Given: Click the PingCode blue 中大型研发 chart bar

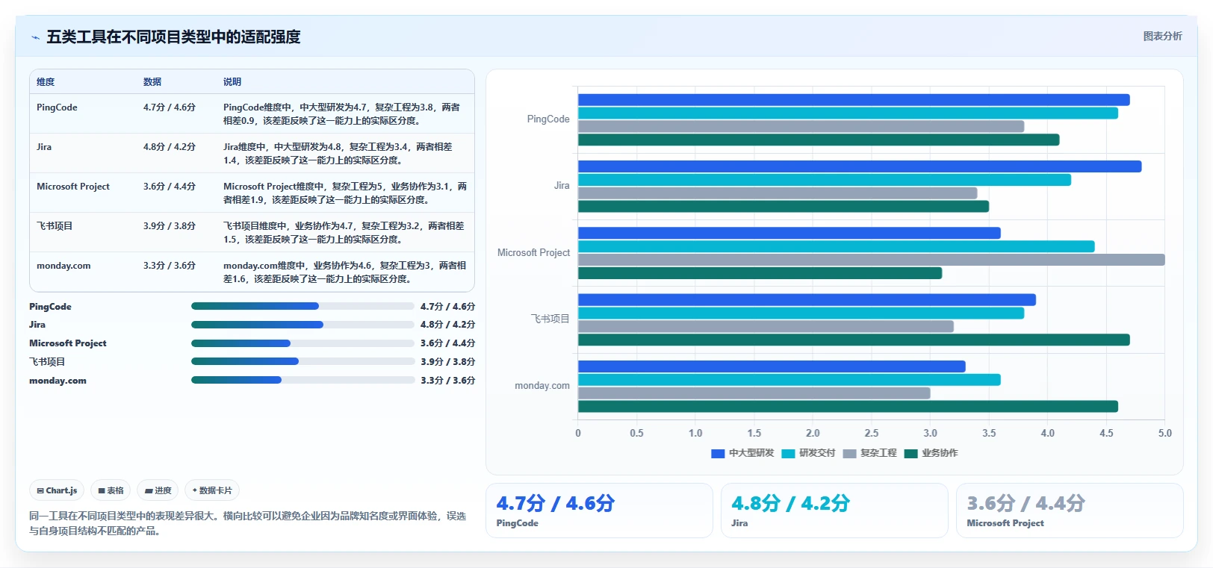Looking at the screenshot, I should coord(854,100).
